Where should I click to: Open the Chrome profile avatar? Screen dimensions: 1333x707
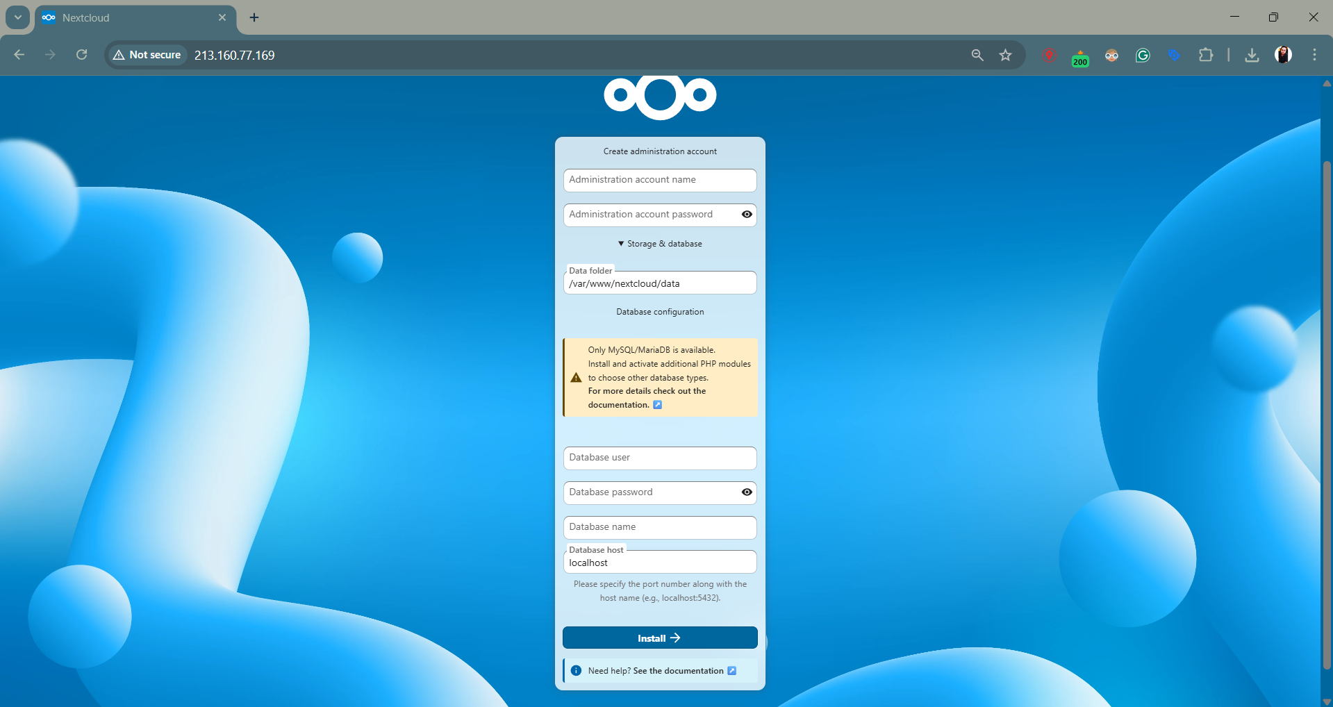tap(1283, 55)
